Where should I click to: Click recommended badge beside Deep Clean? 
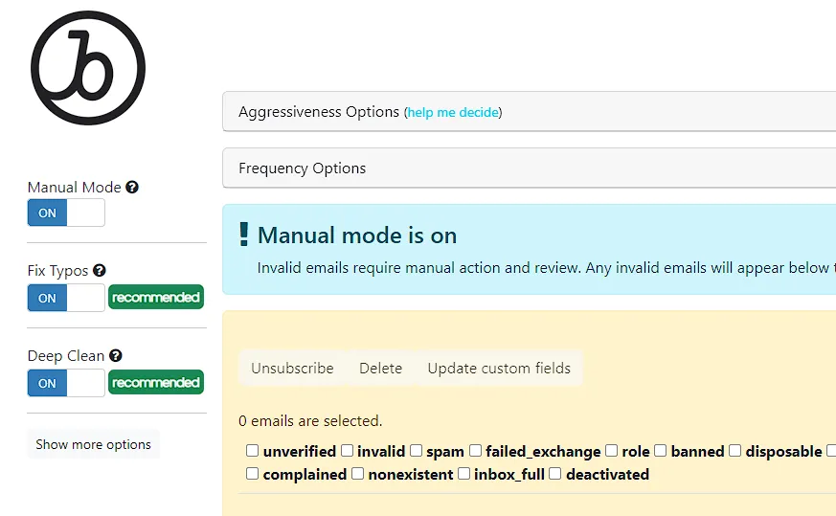[x=156, y=382]
